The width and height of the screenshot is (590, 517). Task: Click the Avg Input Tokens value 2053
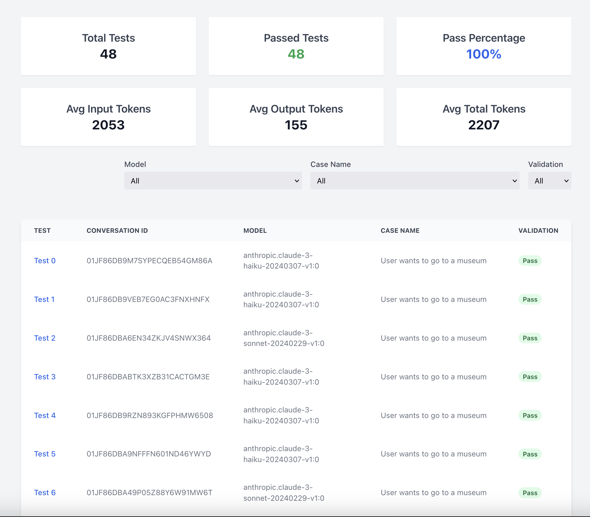[x=108, y=125]
